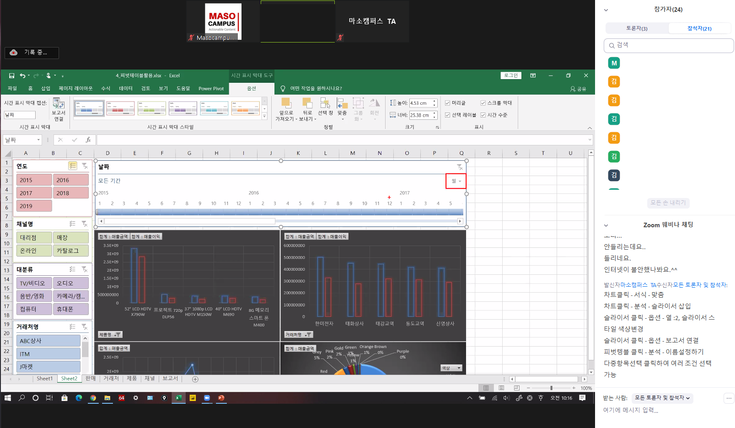The image size is (735, 428).
Task: Open the 월 time level dropdown
Action: click(x=456, y=181)
